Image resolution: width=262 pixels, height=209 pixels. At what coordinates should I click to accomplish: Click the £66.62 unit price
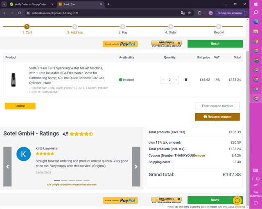(x=205, y=80)
